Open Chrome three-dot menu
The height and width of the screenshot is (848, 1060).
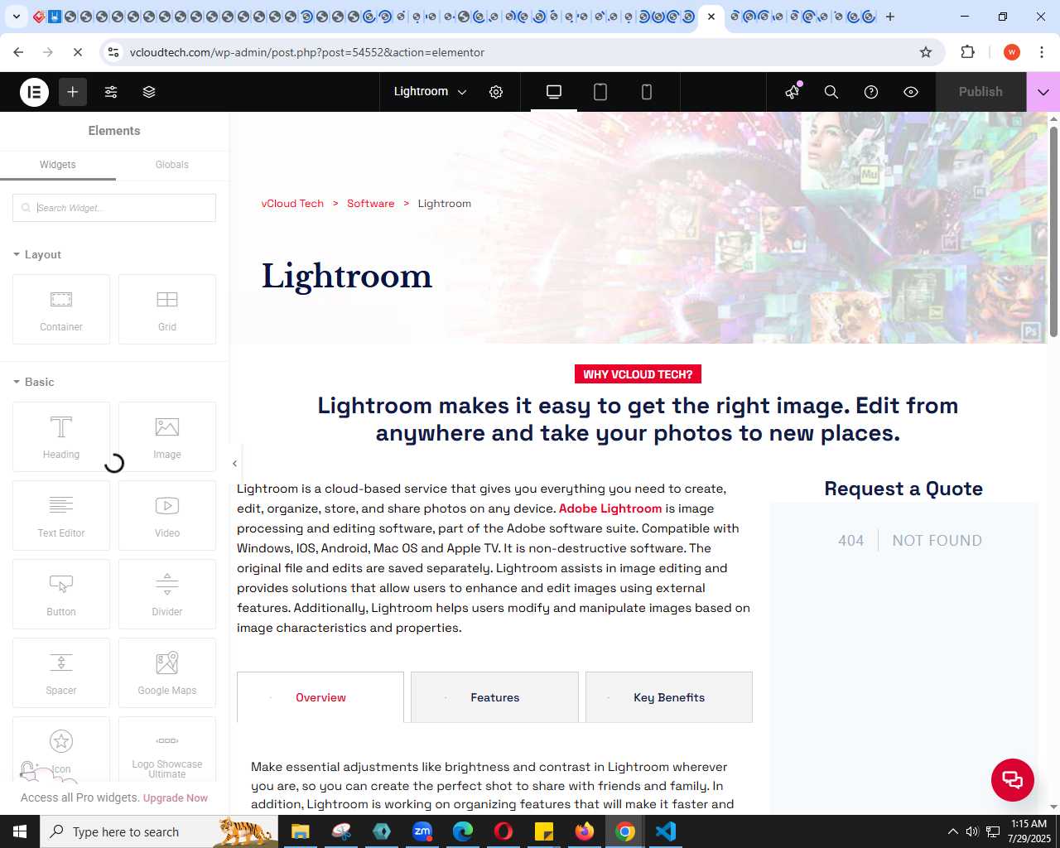point(1042,52)
